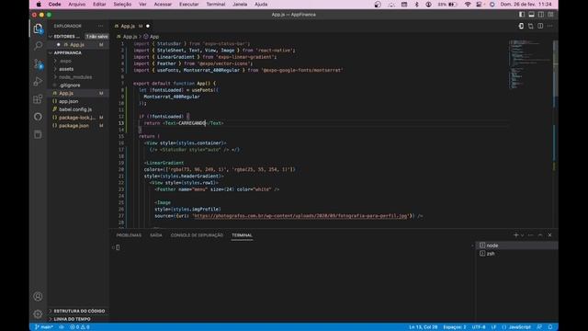Click the main branch status bar item
The height and width of the screenshot is (331, 588).
tap(43, 327)
